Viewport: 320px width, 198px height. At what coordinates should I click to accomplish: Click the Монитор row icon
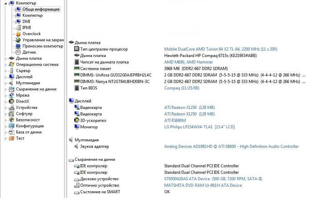(76, 127)
